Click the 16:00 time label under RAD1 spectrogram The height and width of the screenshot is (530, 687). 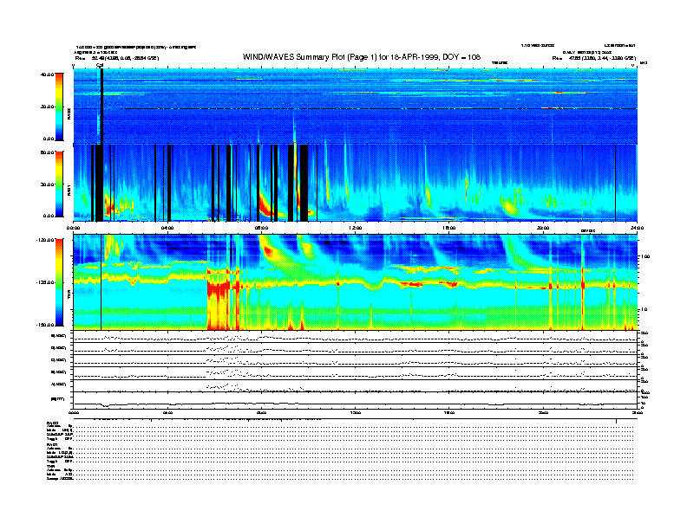coord(449,228)
